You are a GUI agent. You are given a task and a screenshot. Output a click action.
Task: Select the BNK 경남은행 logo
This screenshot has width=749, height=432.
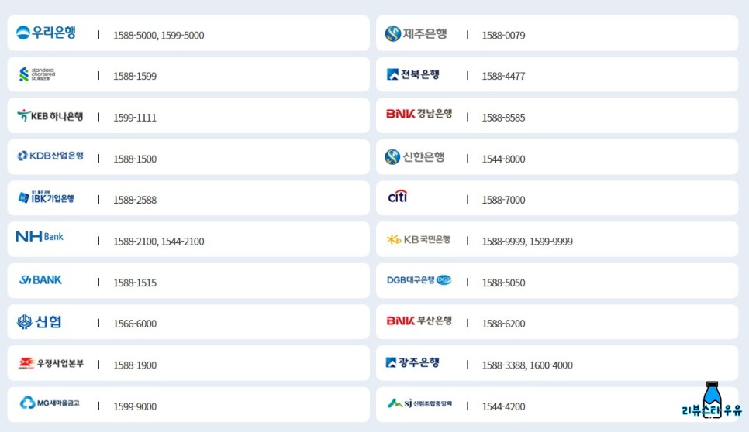pyautogui.click(x=419, y=114)
